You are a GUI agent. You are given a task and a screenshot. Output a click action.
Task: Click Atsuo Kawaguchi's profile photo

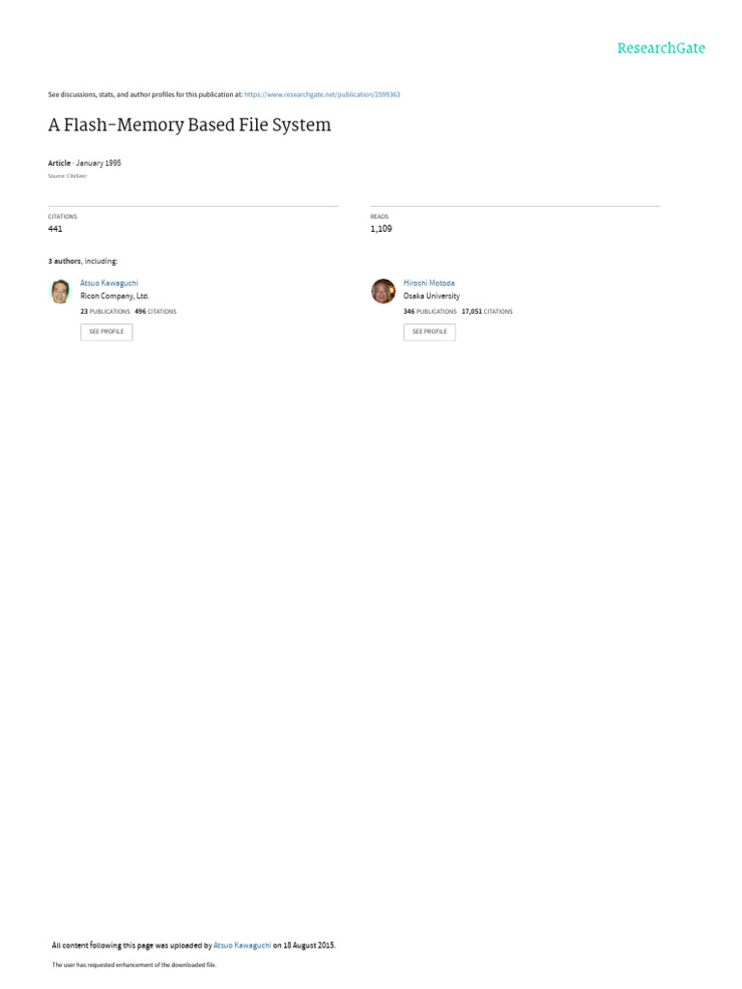coord(60,292)
